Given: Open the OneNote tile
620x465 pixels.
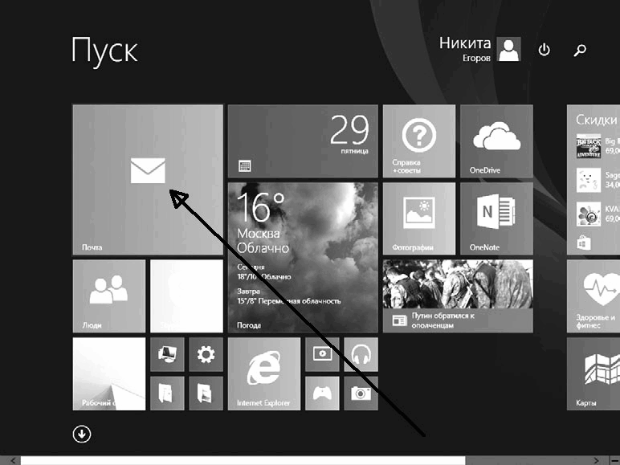Looking at the screenshot, I should tap(496, 218).
